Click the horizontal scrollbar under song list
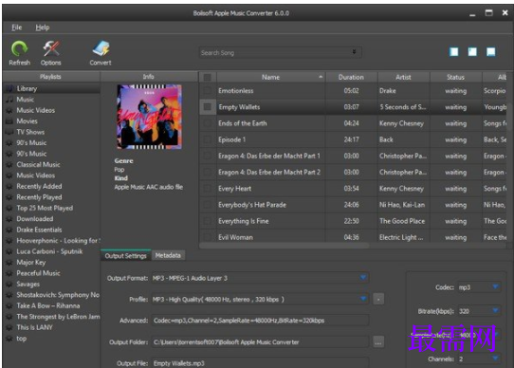This screenshot has height=368, width=514. click(x=285, y=246)
